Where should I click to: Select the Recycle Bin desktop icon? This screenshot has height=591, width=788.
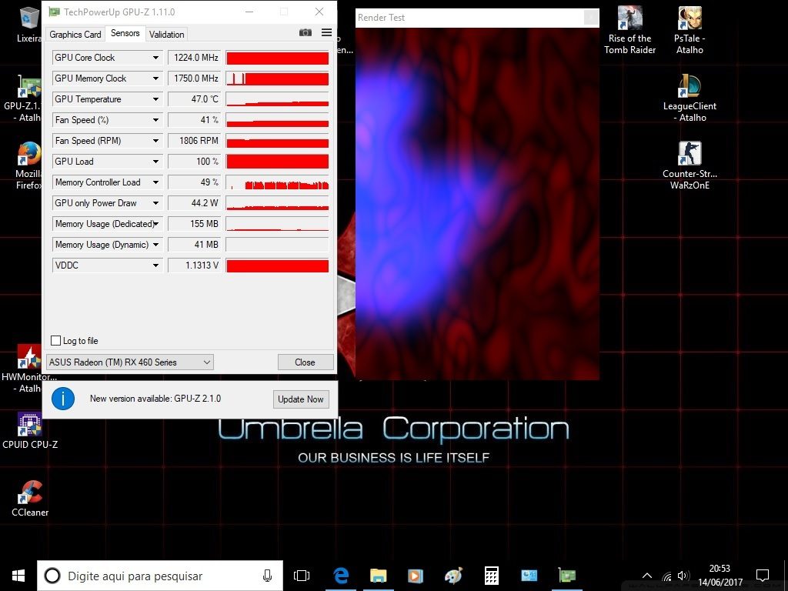pyautogui.click(x=29, y=25)
